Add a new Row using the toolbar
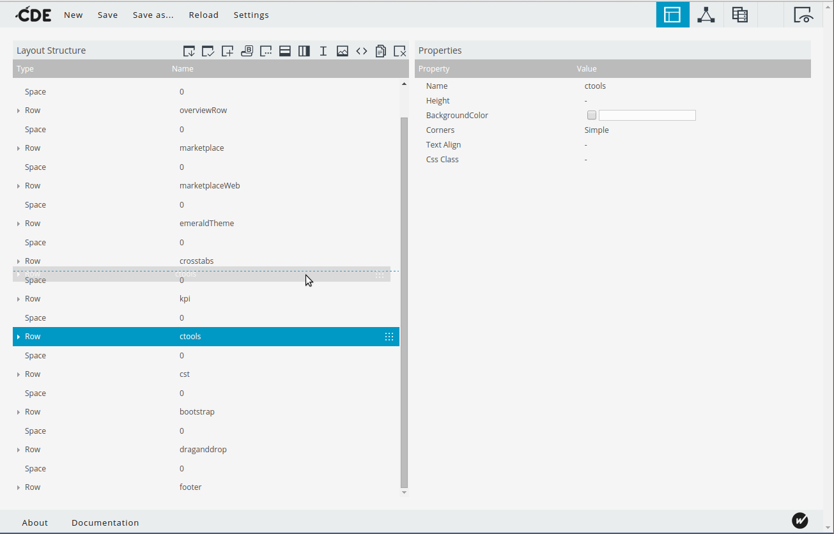Screen dimensions: 834x534 284,50
